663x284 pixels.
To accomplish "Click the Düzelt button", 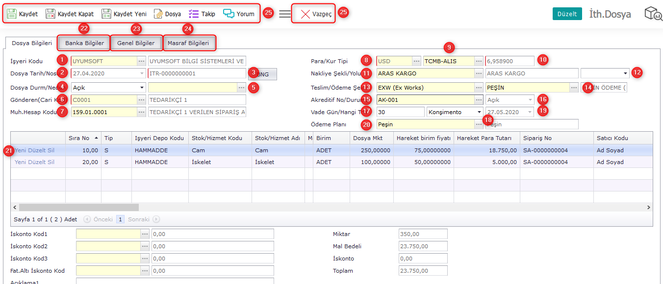I will [x=567, y=14].
